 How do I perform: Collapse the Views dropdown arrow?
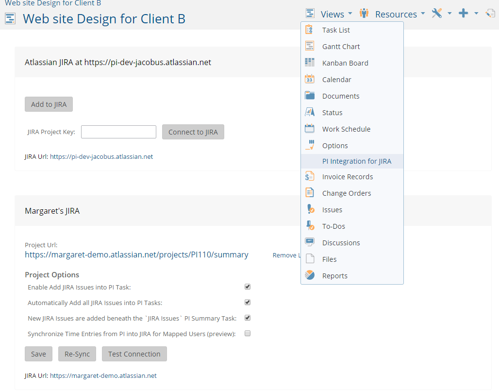click(350, 14)
